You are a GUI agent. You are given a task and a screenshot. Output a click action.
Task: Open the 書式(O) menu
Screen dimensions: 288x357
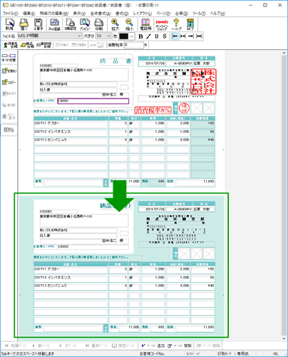pyautogui.click(x=122, y=14)
